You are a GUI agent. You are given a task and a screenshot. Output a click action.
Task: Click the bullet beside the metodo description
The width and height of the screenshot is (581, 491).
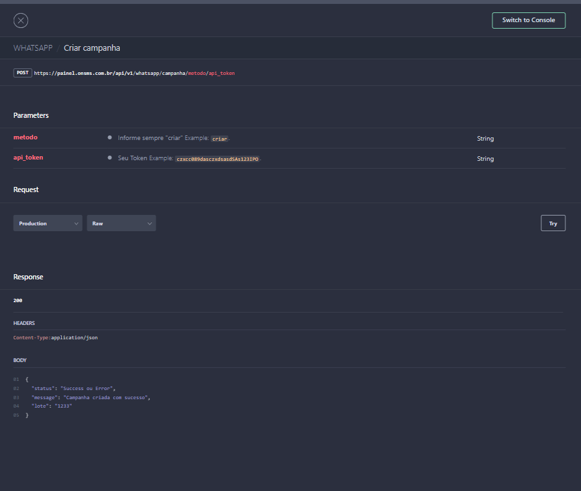click(x=109, y=138)
